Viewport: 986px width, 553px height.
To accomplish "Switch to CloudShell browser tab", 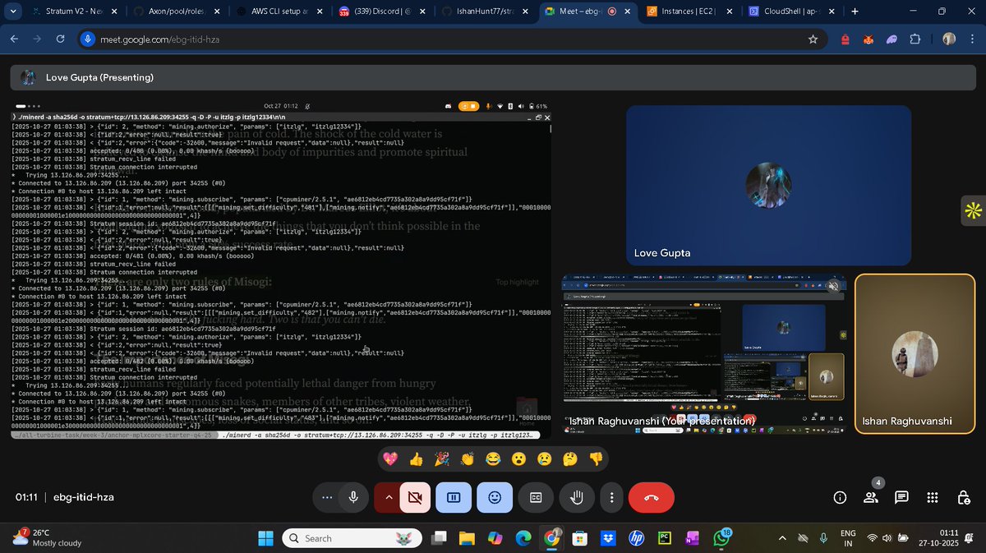I will [x=792, y=12].
